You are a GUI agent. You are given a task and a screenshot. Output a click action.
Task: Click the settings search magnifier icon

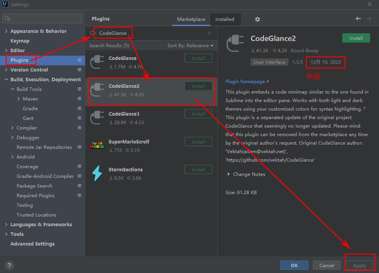click(7, 19)
